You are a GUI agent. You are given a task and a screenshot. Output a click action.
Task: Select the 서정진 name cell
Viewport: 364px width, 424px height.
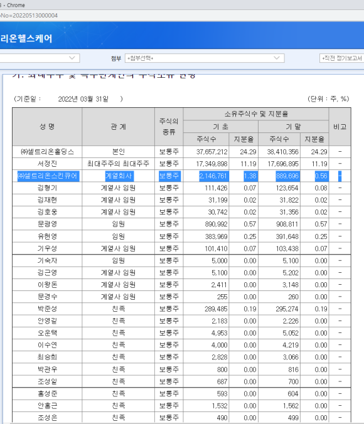(x=47, y=164)
